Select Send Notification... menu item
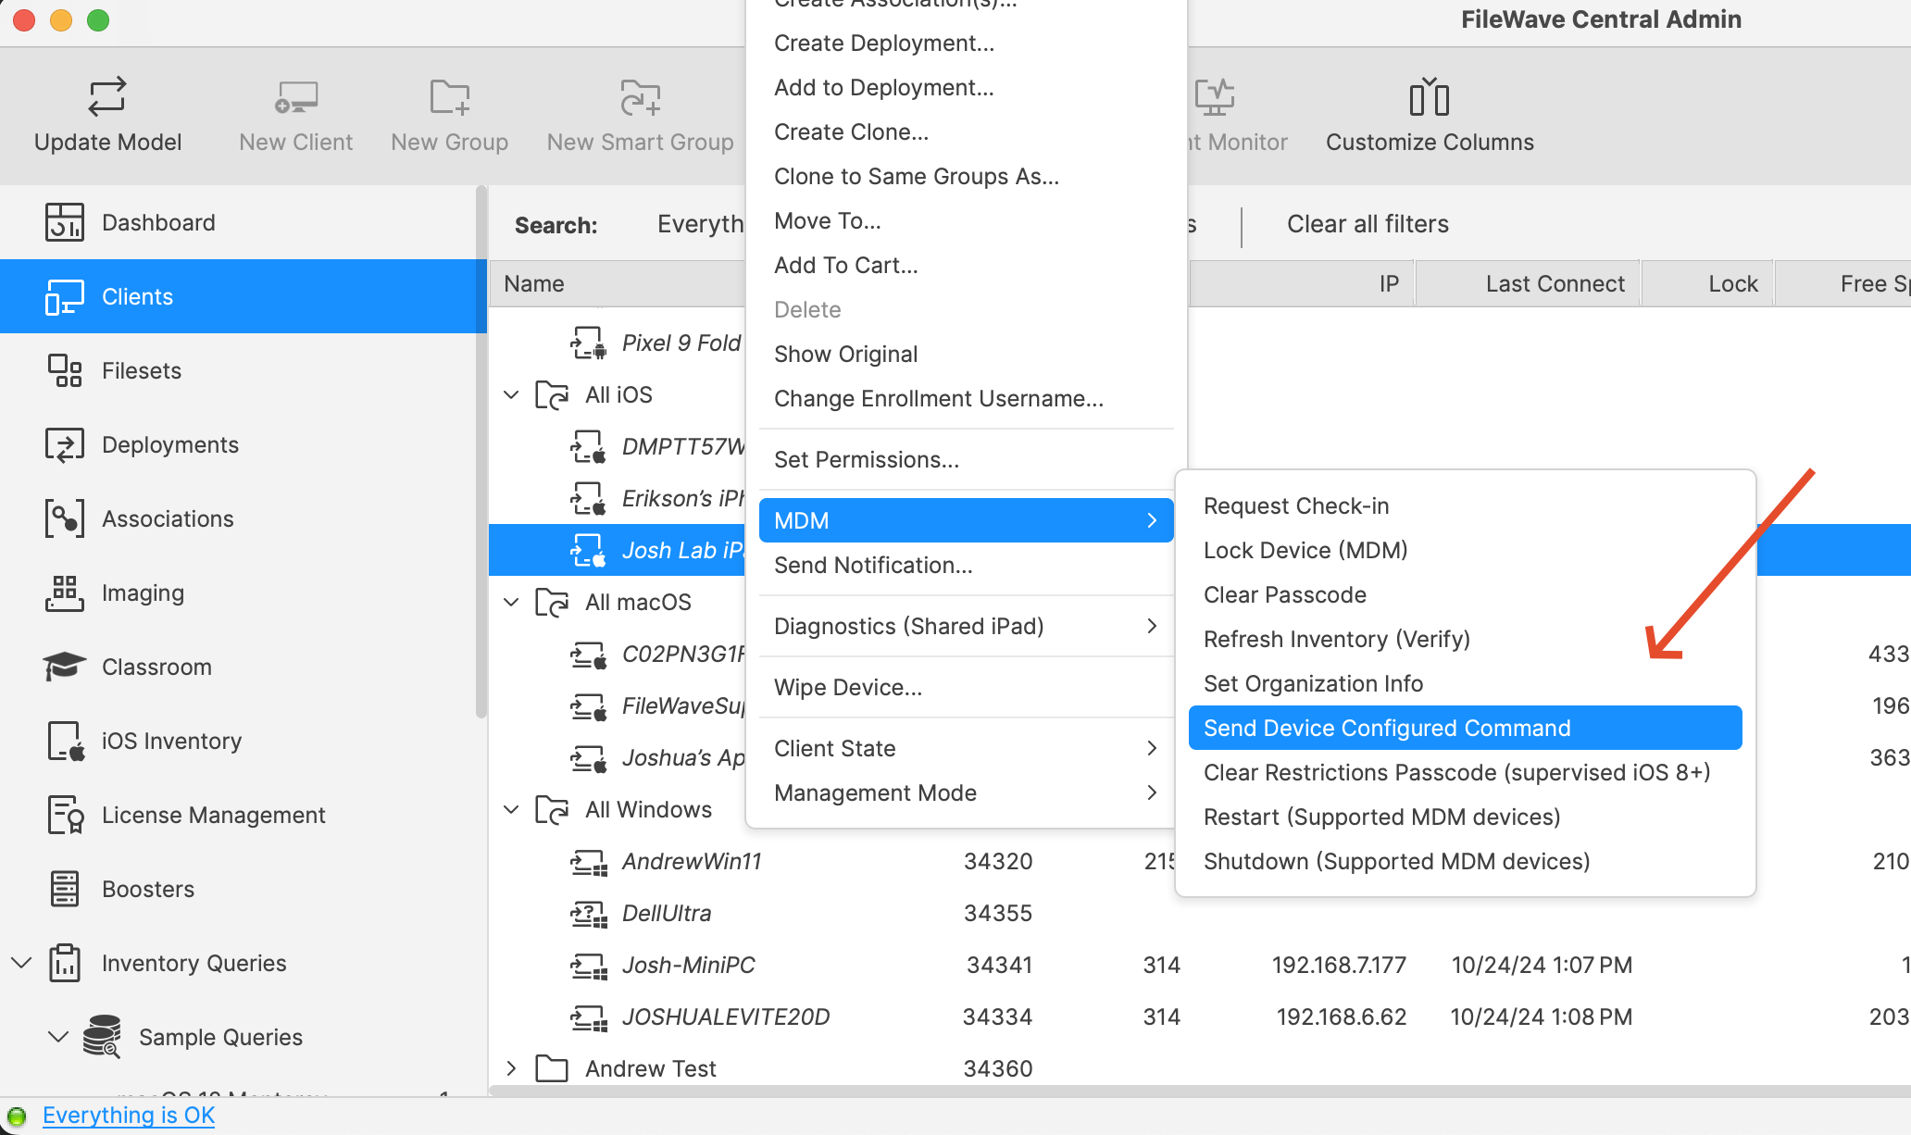The image size is (1911, 1135). point(966,566)
